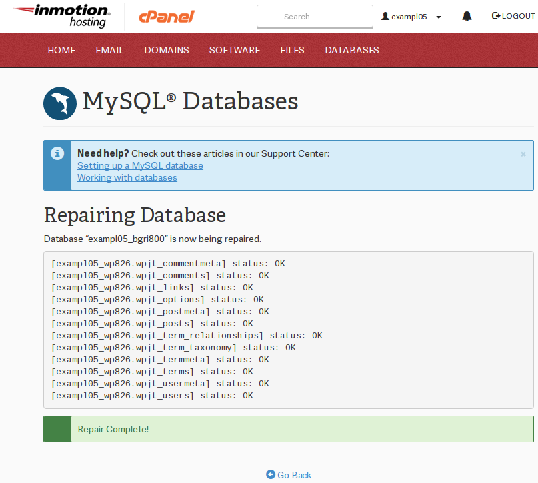Click the MySQL dolphin icon
Image resolution: width=538 pixels, height=483 pixels.
click(x=60, y=103)
